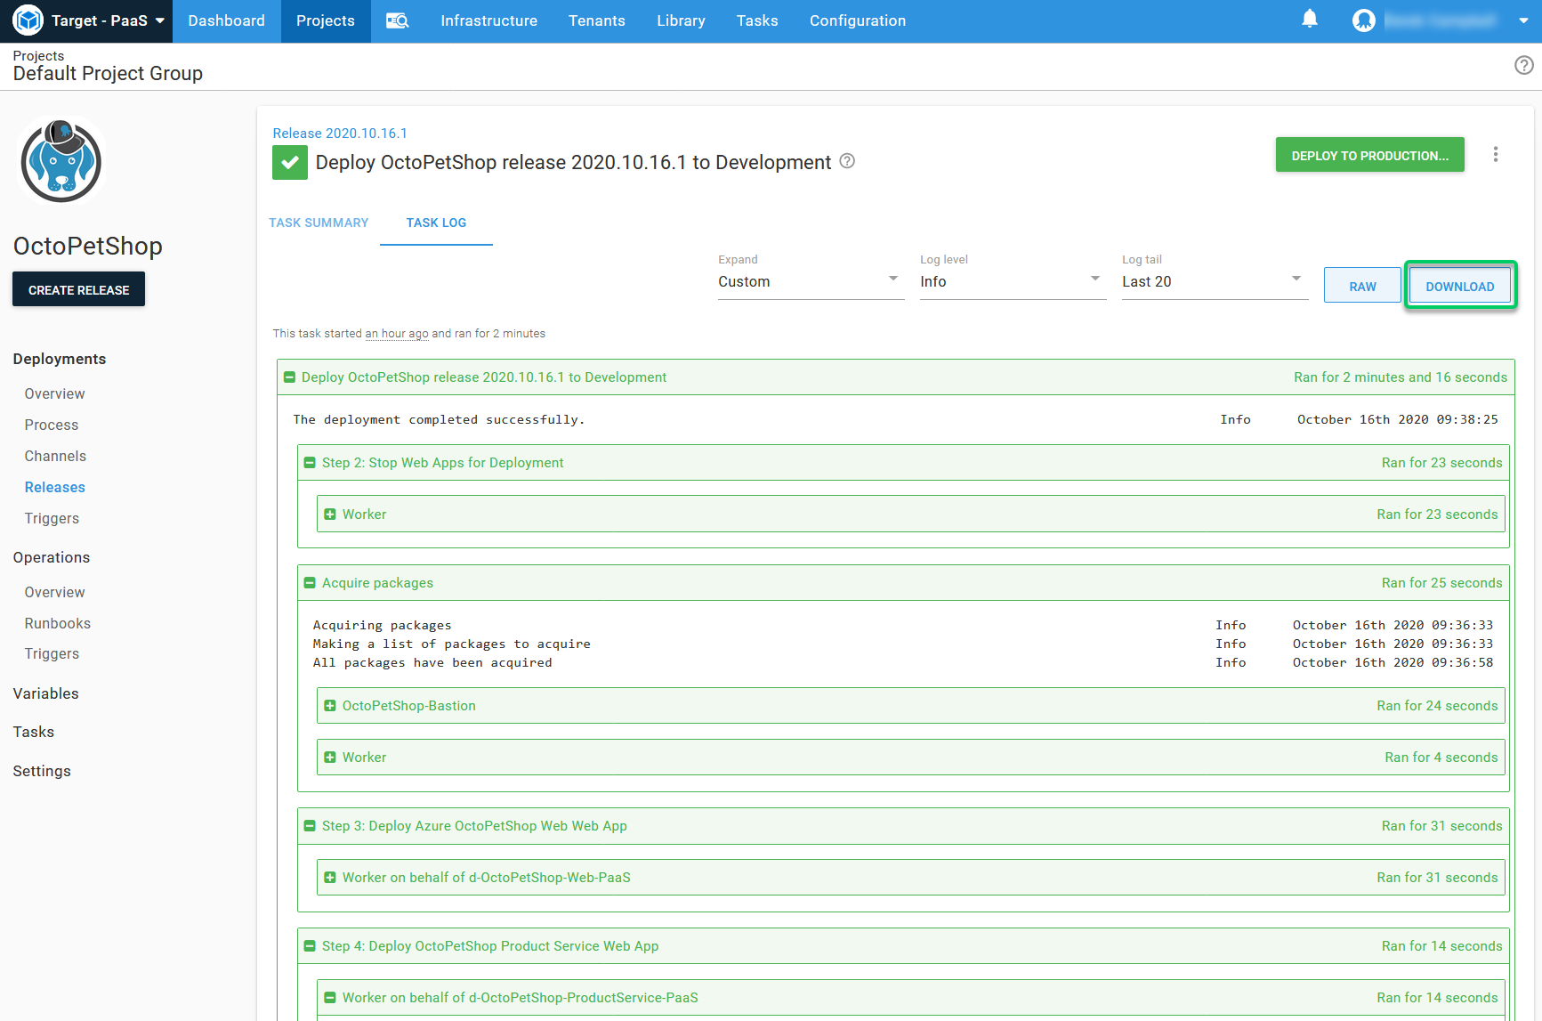Expand Worker on behalf of d-OctoPetShop-Web-PaaS
Image resolution: width=1542 pixels, height=1021 pixels.
pos(330,878)
